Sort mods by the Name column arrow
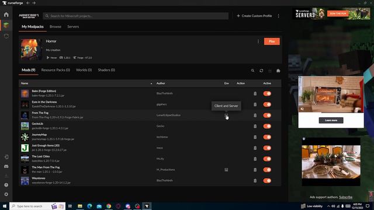This screenshot has width=374, height=210. pyautogui.click(x=151, y=83)
